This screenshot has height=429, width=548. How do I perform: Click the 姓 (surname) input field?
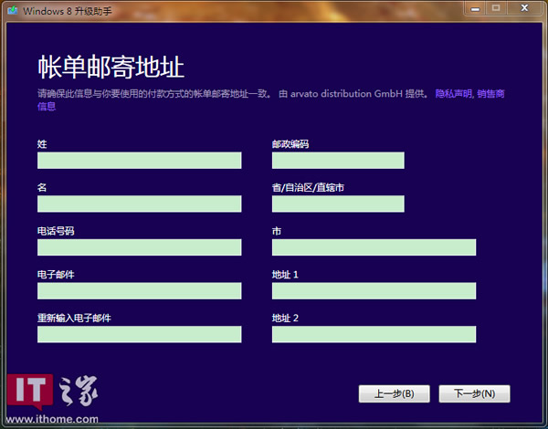[139, 161]
